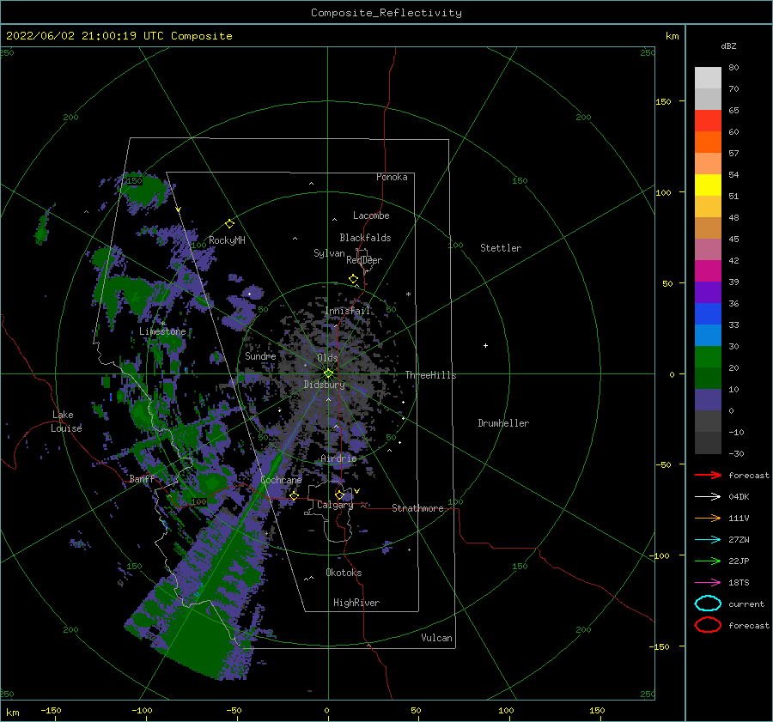Click the Didsbury label

tap(324, 385)
